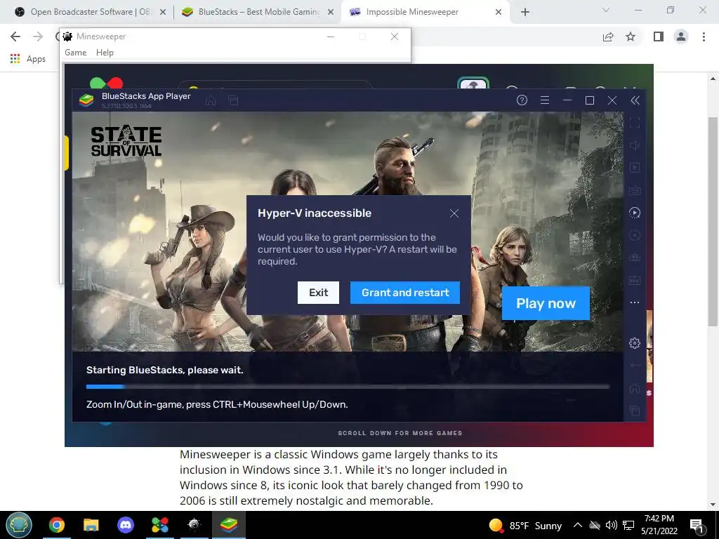Expand hidden system tray icons
This screenshot has height=539, width=719.
(578, 525)
